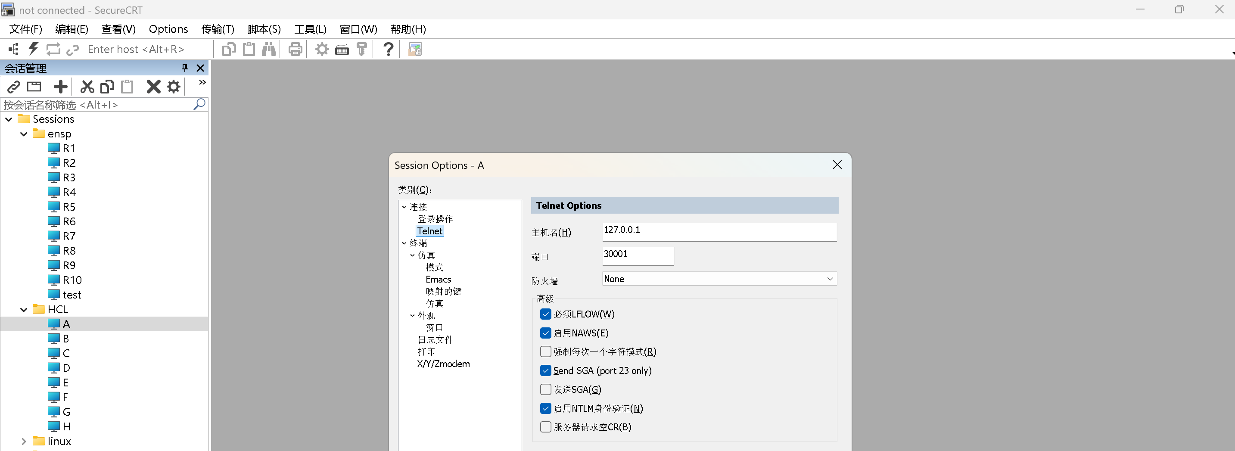The image size is (1235, 451).
Task: Click the Help question mark icon
Action: pyautogui.click(x=389, y=49)
